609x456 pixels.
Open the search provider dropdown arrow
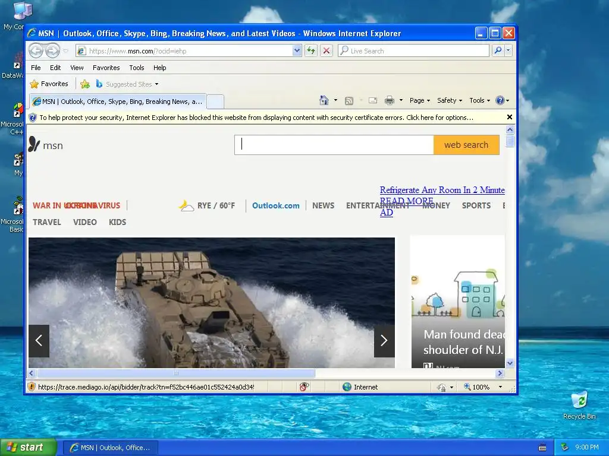coord(508,50)
